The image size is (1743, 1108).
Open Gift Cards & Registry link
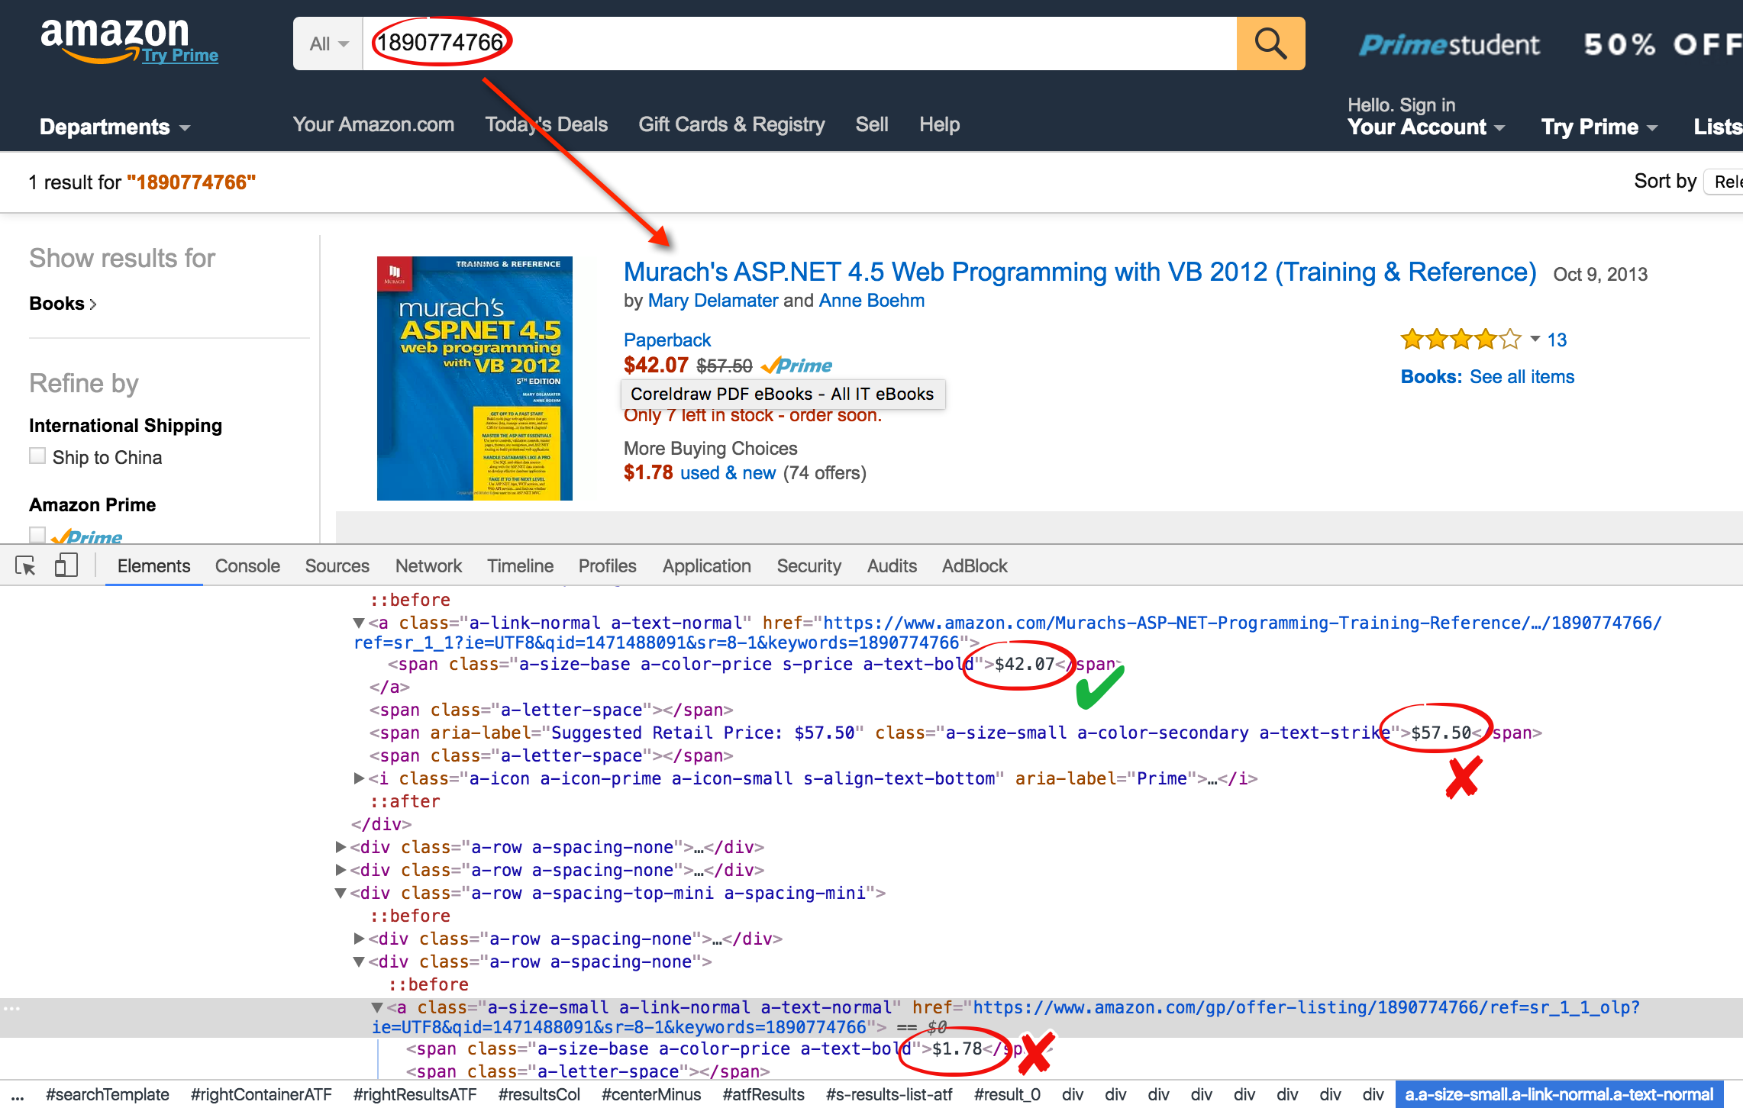(x=731, y=124)
